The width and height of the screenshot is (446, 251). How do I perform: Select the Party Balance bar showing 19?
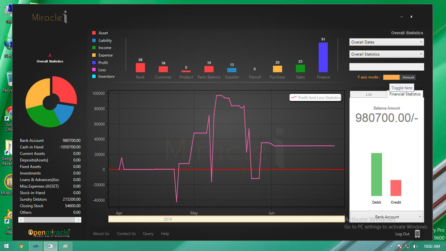(x=209, y=69)
